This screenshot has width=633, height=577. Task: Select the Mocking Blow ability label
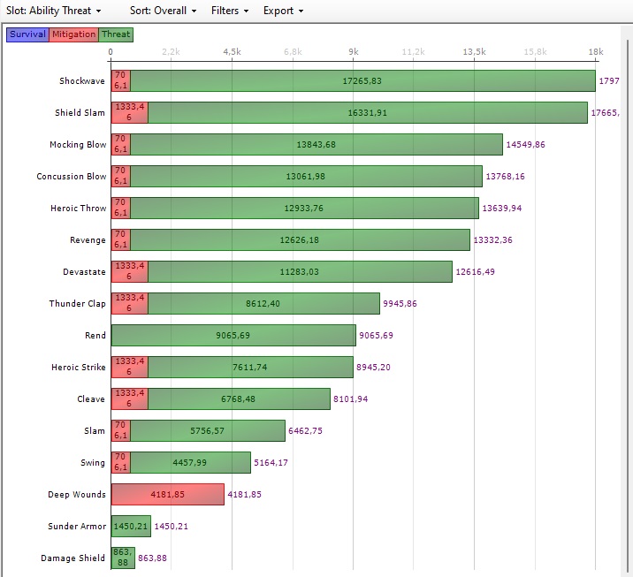[x=78, y=144]
